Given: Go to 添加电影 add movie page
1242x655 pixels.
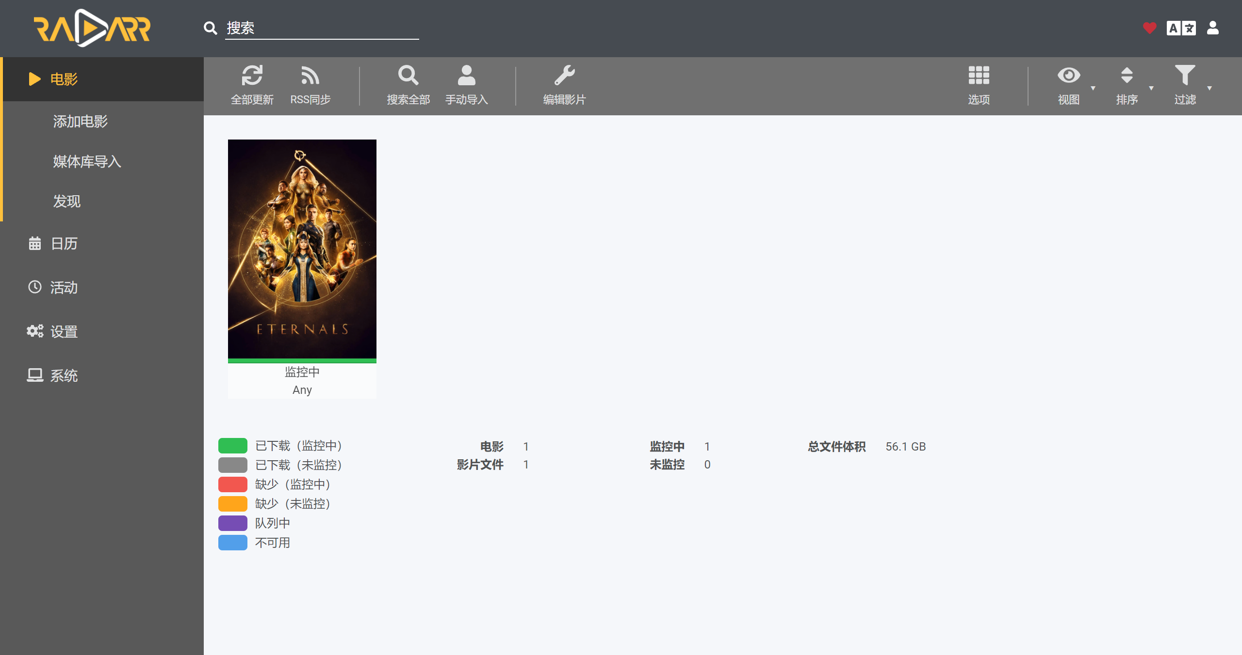Looking at the screenshot, I should [x=81, y=122].
